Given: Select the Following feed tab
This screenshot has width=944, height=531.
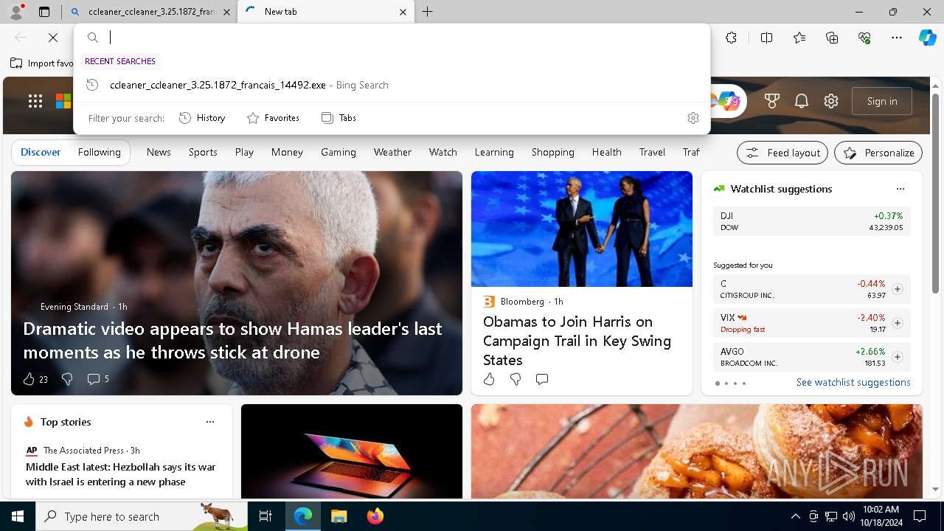Looking at the screenshot, I should click(100, 152).
